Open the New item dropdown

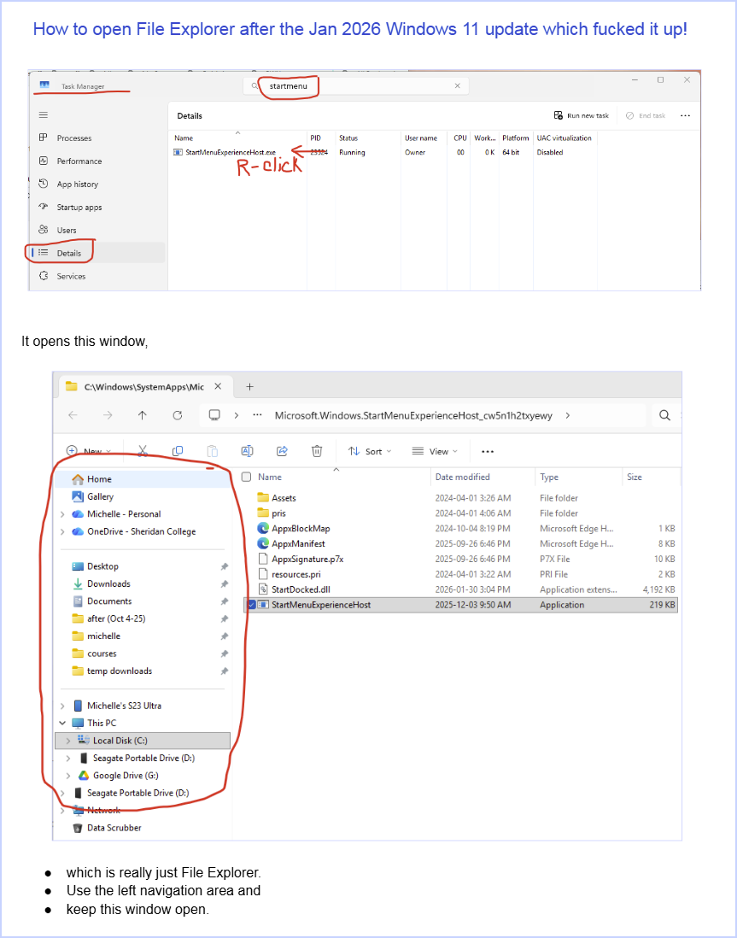(89, 451)
